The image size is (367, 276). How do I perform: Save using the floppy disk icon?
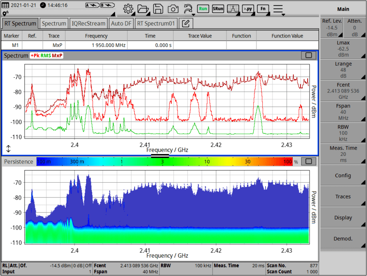click(158, 8)
